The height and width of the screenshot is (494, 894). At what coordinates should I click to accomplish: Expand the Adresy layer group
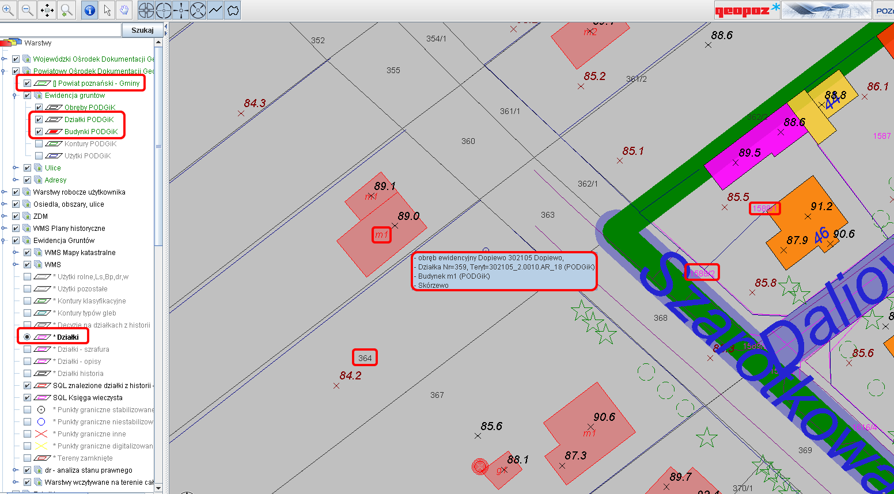[x=16, y=180]
